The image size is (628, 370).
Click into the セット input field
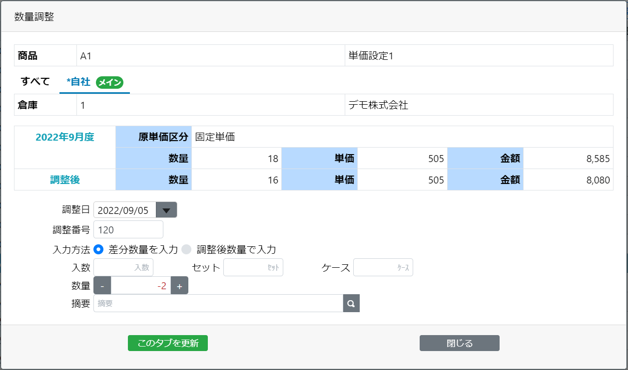pyautogui.click(x=253, y=267)
